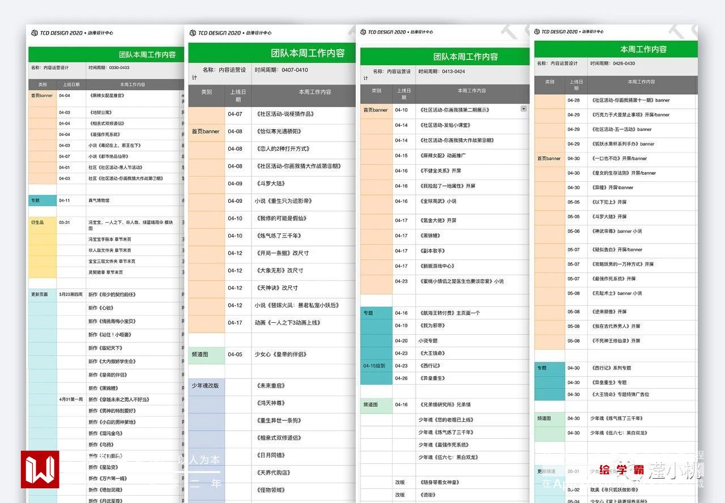Click the 《大象无形》改尺寸 cell

pos(304,271)
